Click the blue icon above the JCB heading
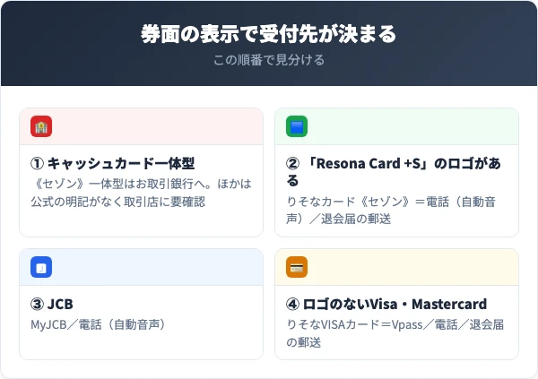 click(x=41, y=267)
